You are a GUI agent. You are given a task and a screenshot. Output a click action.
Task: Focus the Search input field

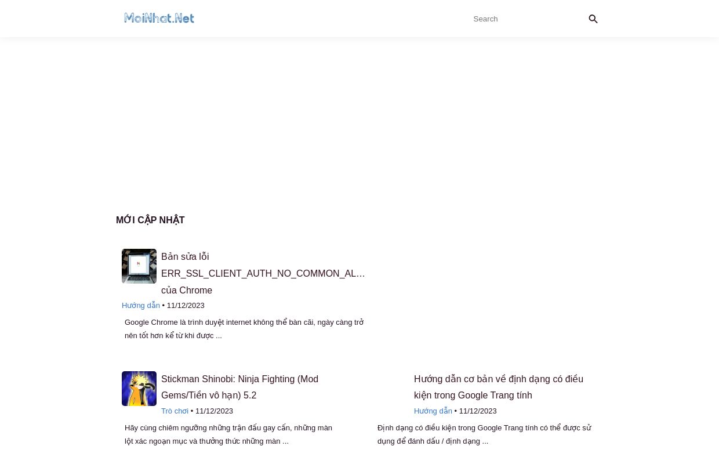tap(525, 19)
